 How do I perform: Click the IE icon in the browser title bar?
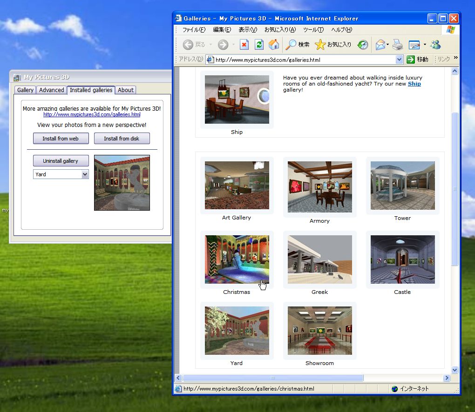(178, 19)
